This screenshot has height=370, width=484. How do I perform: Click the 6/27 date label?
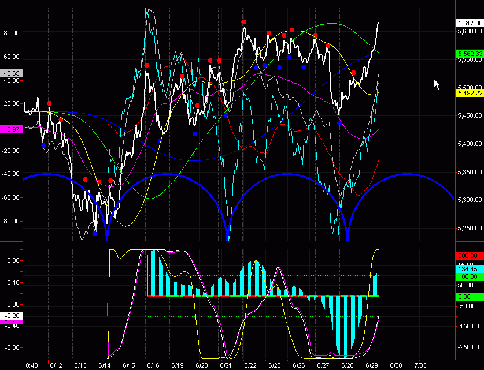click(323, 366)
